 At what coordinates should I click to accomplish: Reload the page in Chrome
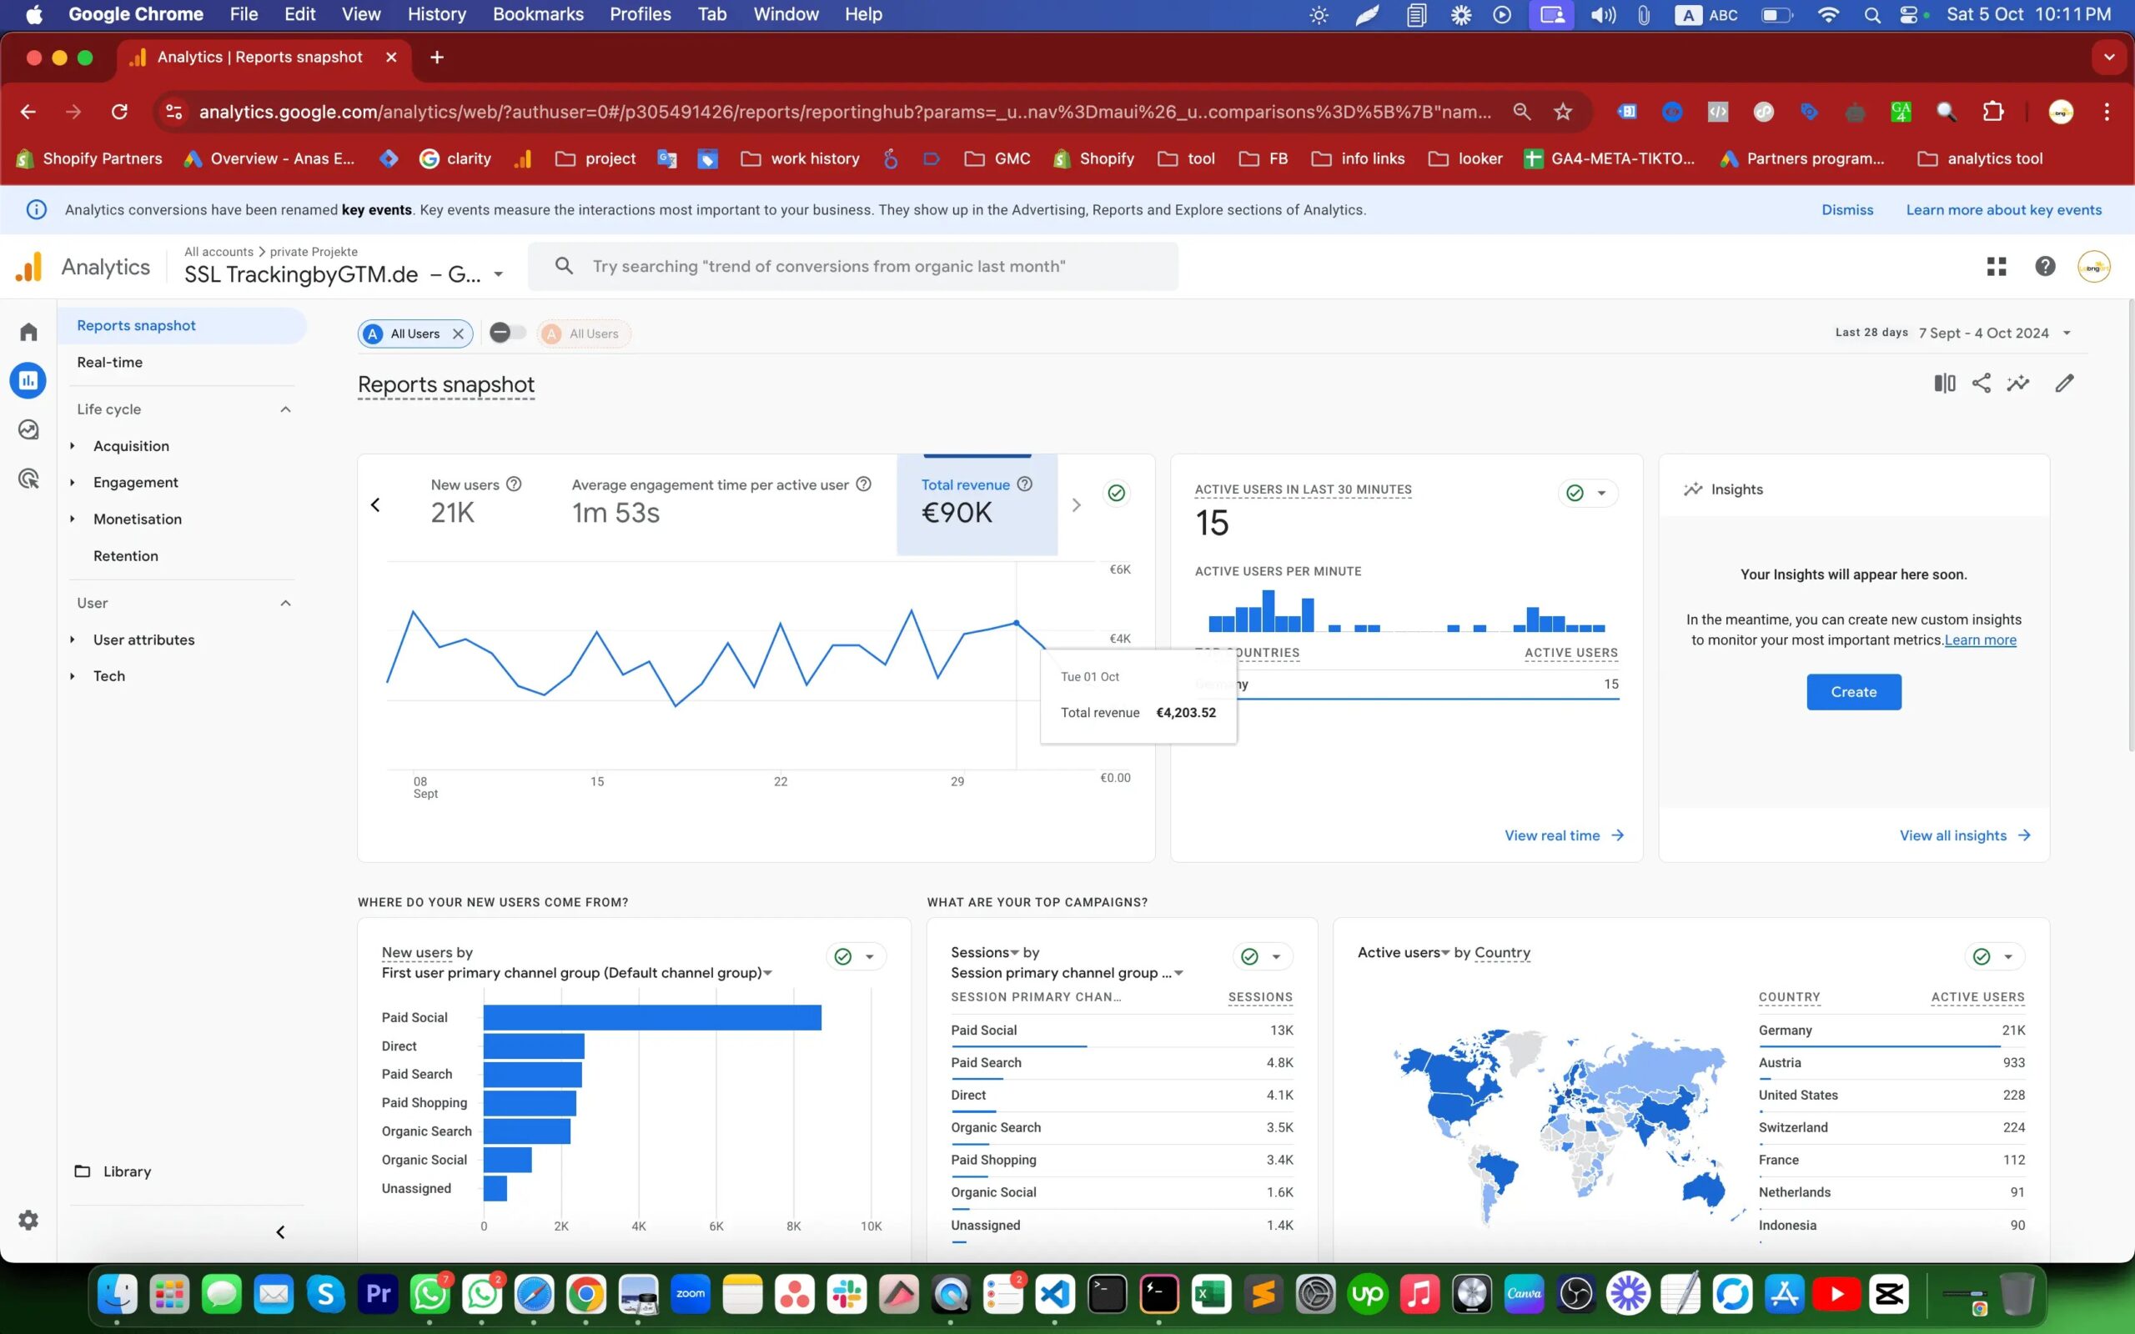119,112
